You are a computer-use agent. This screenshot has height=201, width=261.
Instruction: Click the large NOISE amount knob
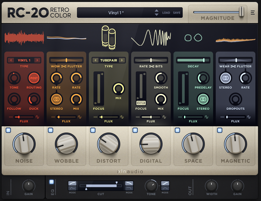(x=24, y=144)
